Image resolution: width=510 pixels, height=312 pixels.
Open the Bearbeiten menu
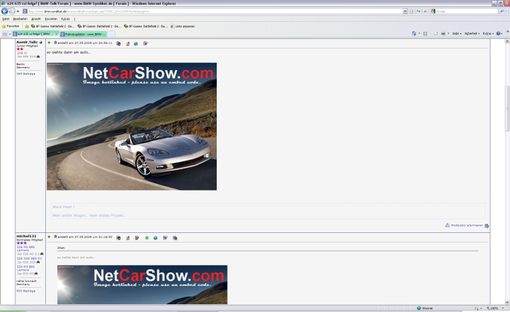coord(20,19)
